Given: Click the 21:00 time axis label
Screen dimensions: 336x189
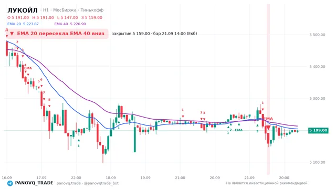Looking at the screenshot, I should 180,177.
